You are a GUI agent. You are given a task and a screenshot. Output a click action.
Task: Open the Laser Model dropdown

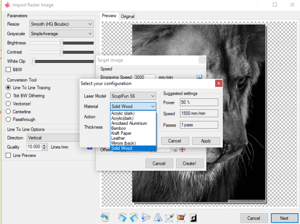coord(133,96)
